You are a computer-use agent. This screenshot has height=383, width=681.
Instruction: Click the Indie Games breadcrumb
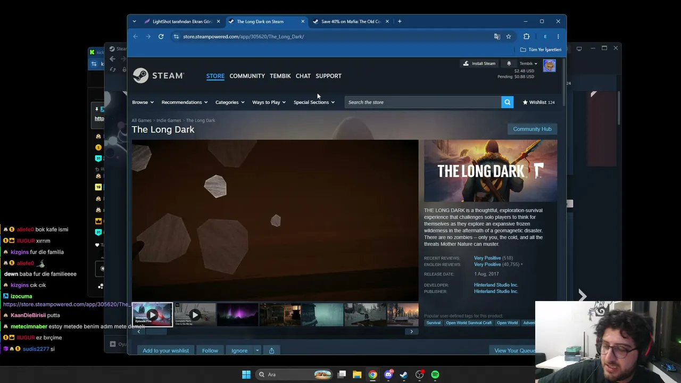(169, 120)
